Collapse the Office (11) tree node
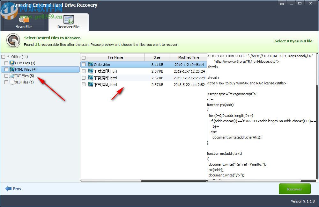This screenshot has width=319, height=207. click(8, 56)
